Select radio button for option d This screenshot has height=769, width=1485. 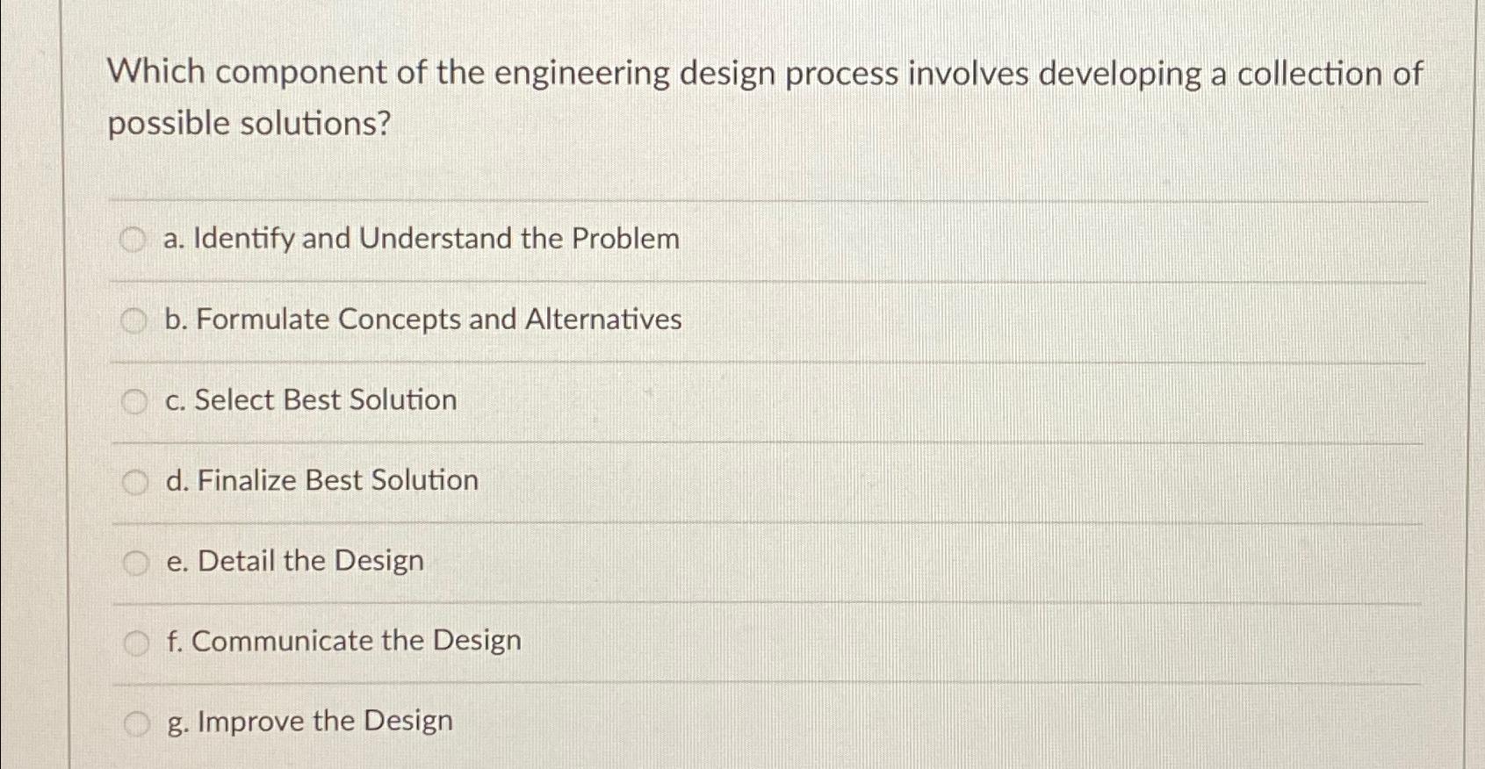coord(135,480)
